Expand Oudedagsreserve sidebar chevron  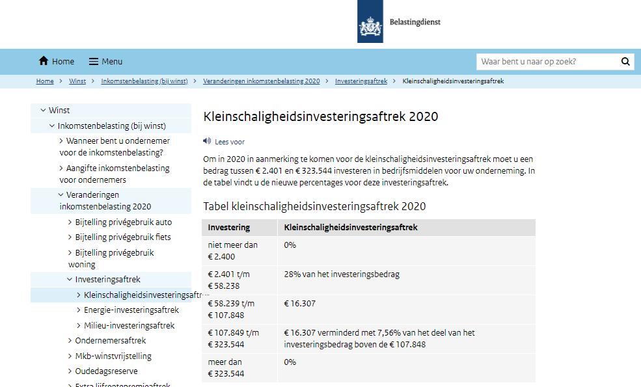70,371
